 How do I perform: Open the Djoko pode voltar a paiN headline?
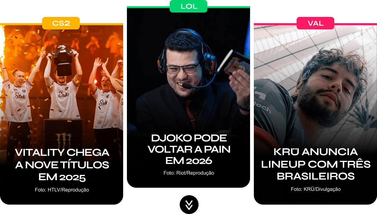189,149
